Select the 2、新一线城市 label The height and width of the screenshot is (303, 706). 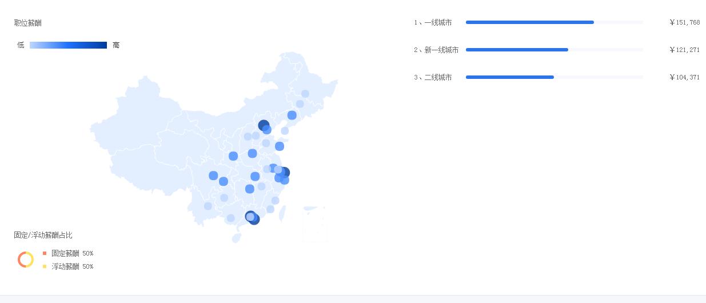436,50
